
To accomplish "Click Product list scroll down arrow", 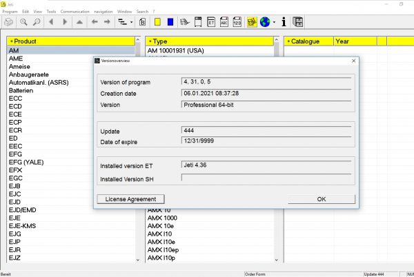I will (138, 260).
